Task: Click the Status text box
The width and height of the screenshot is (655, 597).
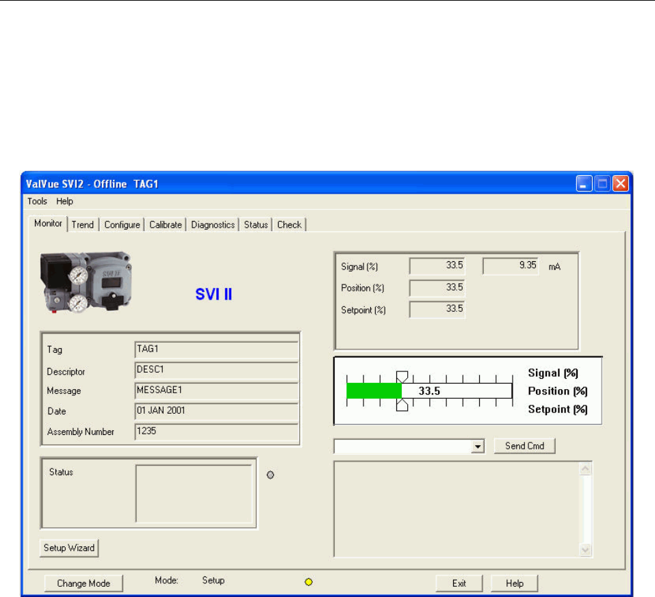Action: (x=194, y=494)
